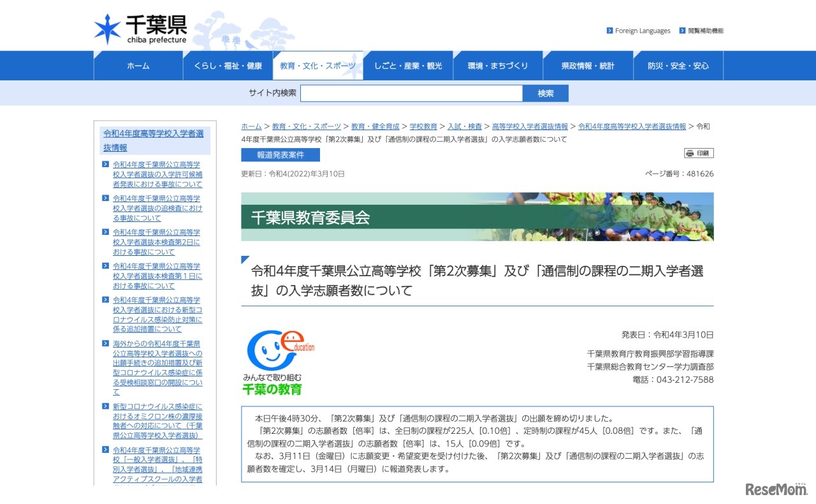Click arrow bullet next to 入学許可候補者発表における事故 link
Image resolution: width=816 pixels, height=504 pixels.
pyautogui.click(x=106, y=164)
